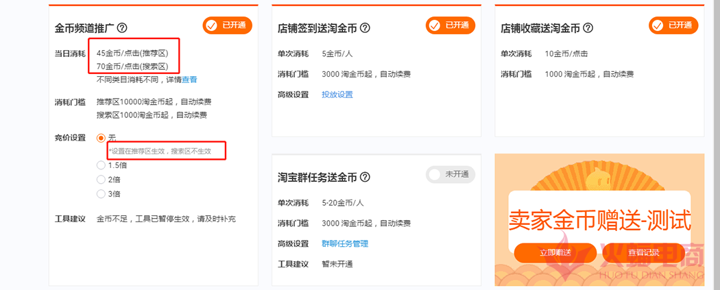Disable the 金币频道推广 已开通 switch
720x290 pixels.
click(227, 25)
